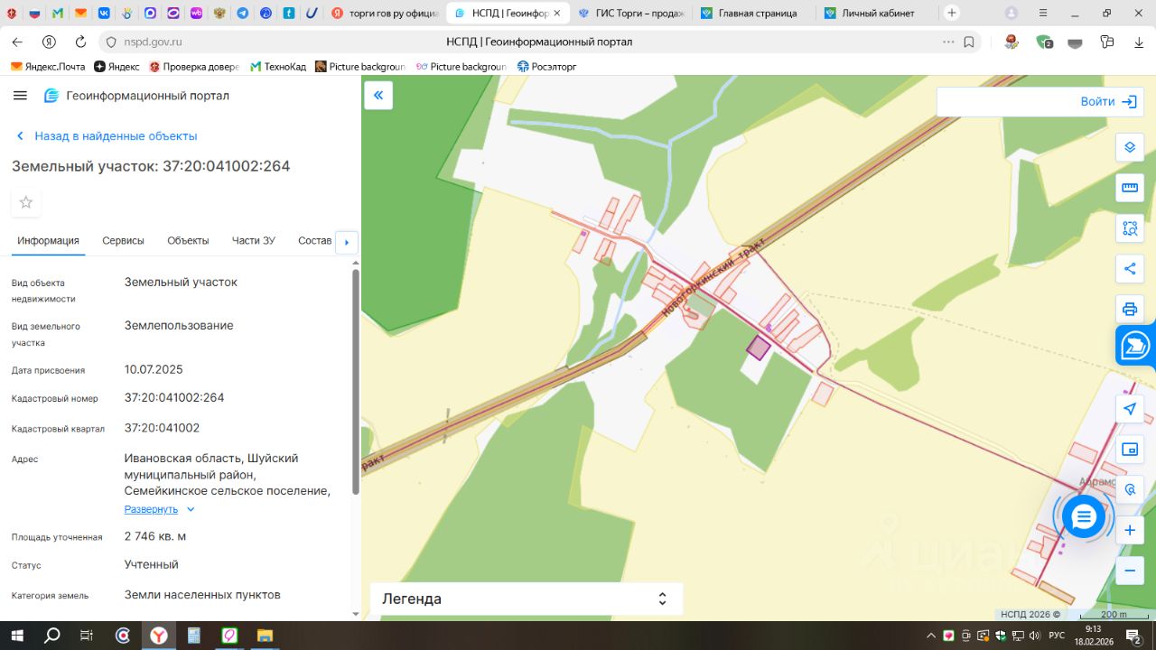The height and width of the screenshot is (650, 1156).
Task: Expand the full address with chevron
Action: (x=191, y=509)
